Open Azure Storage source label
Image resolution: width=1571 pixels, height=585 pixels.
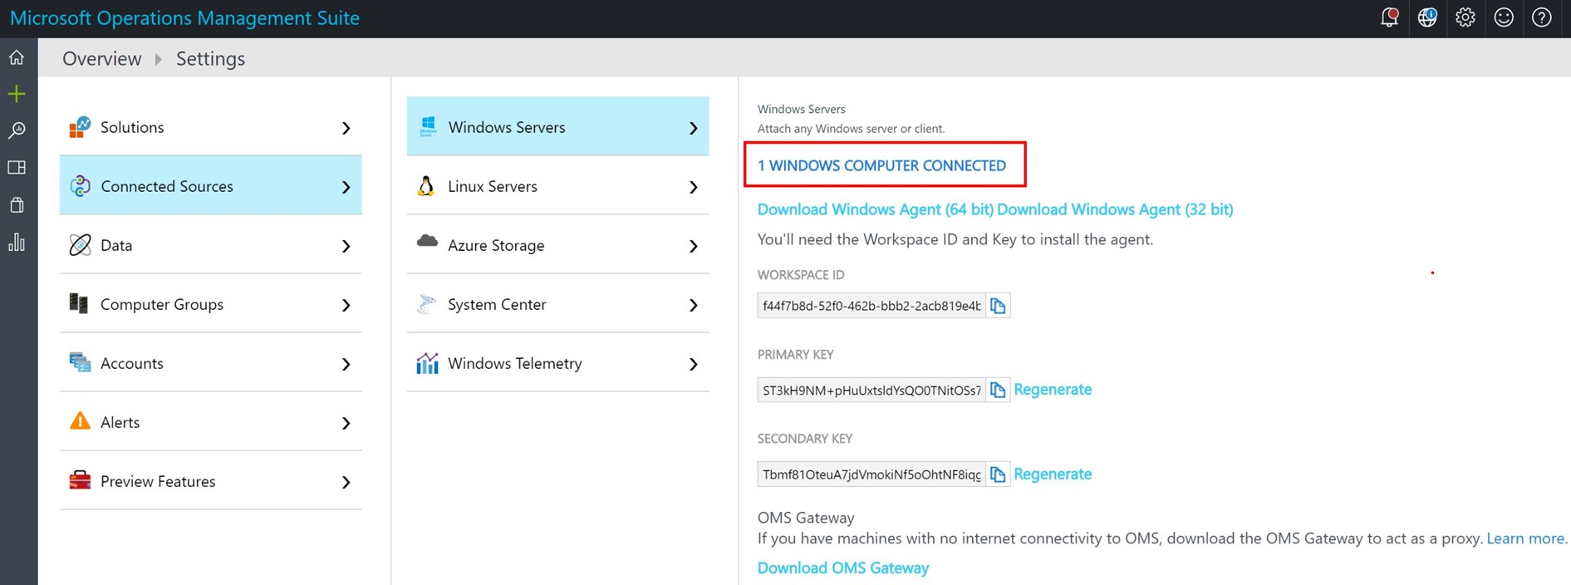pyautogui.click(x=496, y=245)
